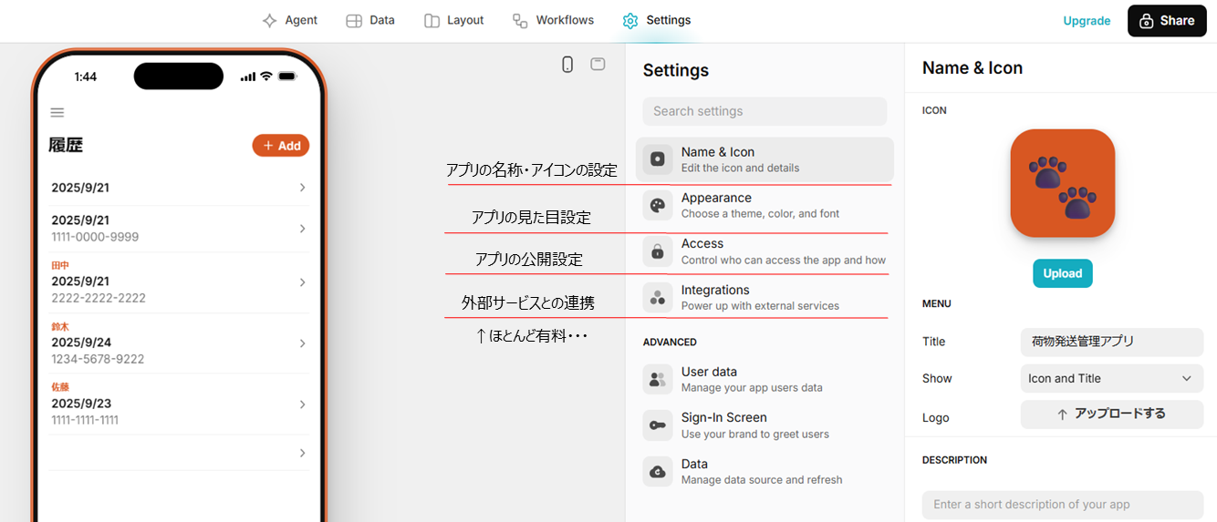Open the 1111-0000-9999 row chevron
Viewport: 1217px width, 522px height.
[x=302, y=228]
